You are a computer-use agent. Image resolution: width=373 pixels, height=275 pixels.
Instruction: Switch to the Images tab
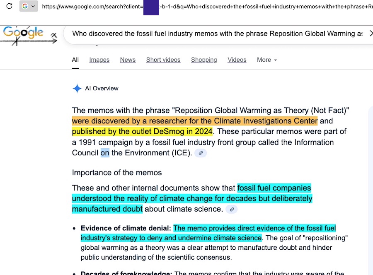pyautogui.click(x=99, y=60)
